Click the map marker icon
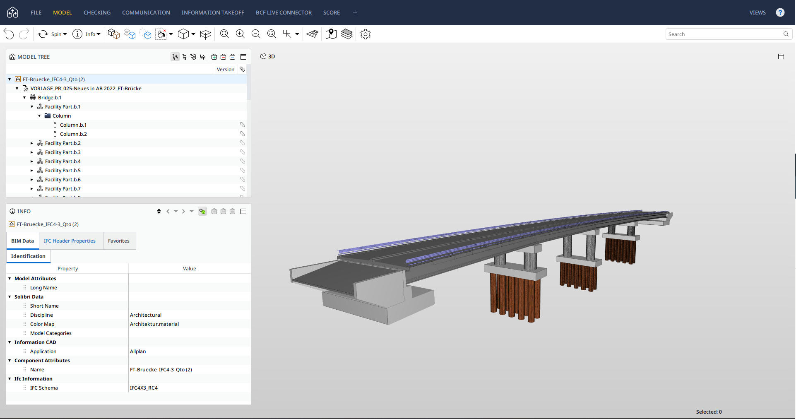Image resolution: width=796 pixels, height=419 pixels. coord(331,34)
